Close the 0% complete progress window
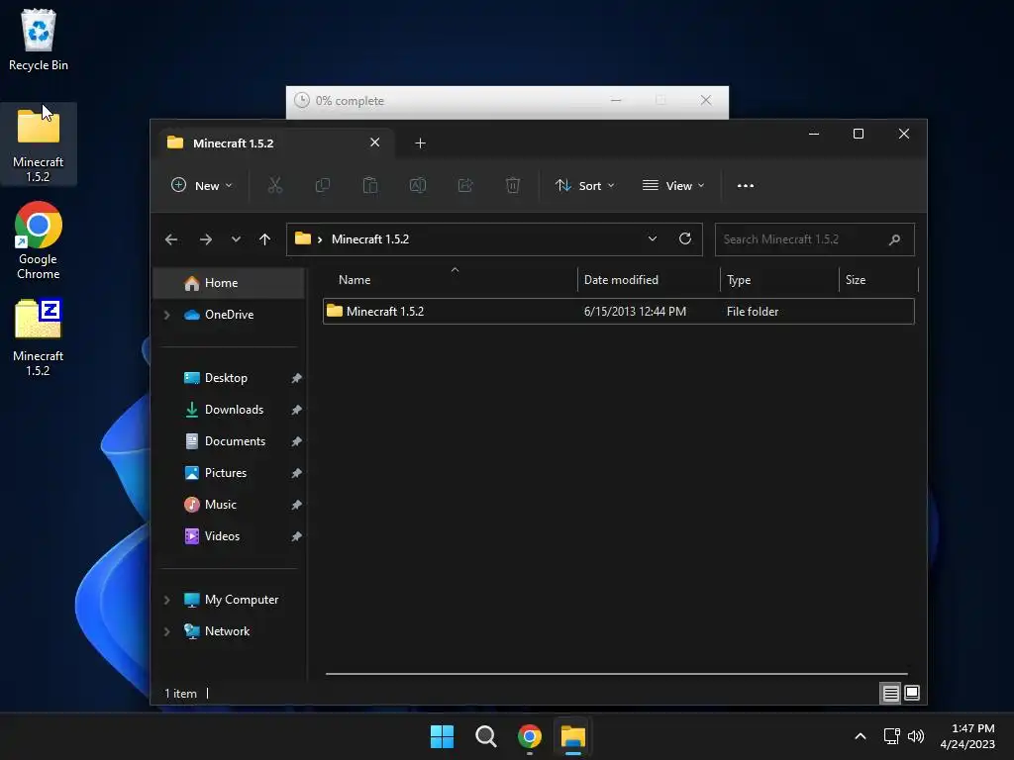This screenshot has height=760, width=1014. coord(705,100)
